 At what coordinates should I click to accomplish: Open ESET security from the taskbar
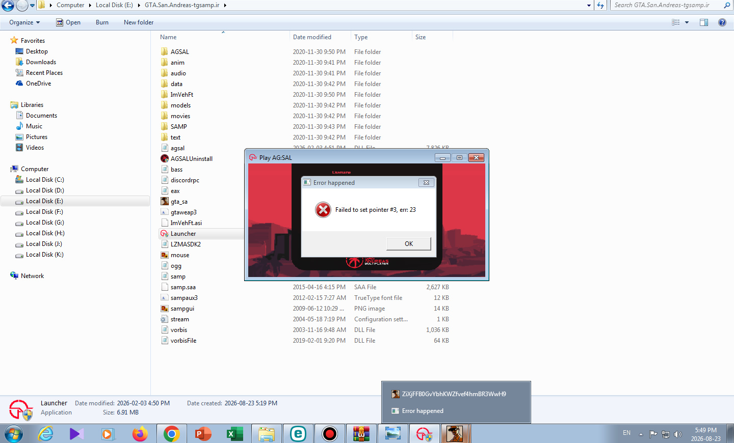pyautogui.click(x=298, y=434)
